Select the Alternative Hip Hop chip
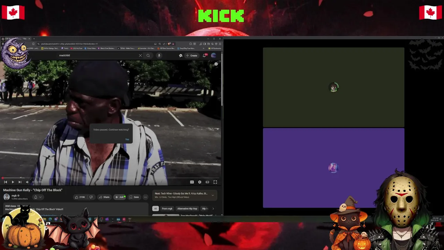Image resolution: width=444 pixels, height=250 pixels. coord(187,209)
